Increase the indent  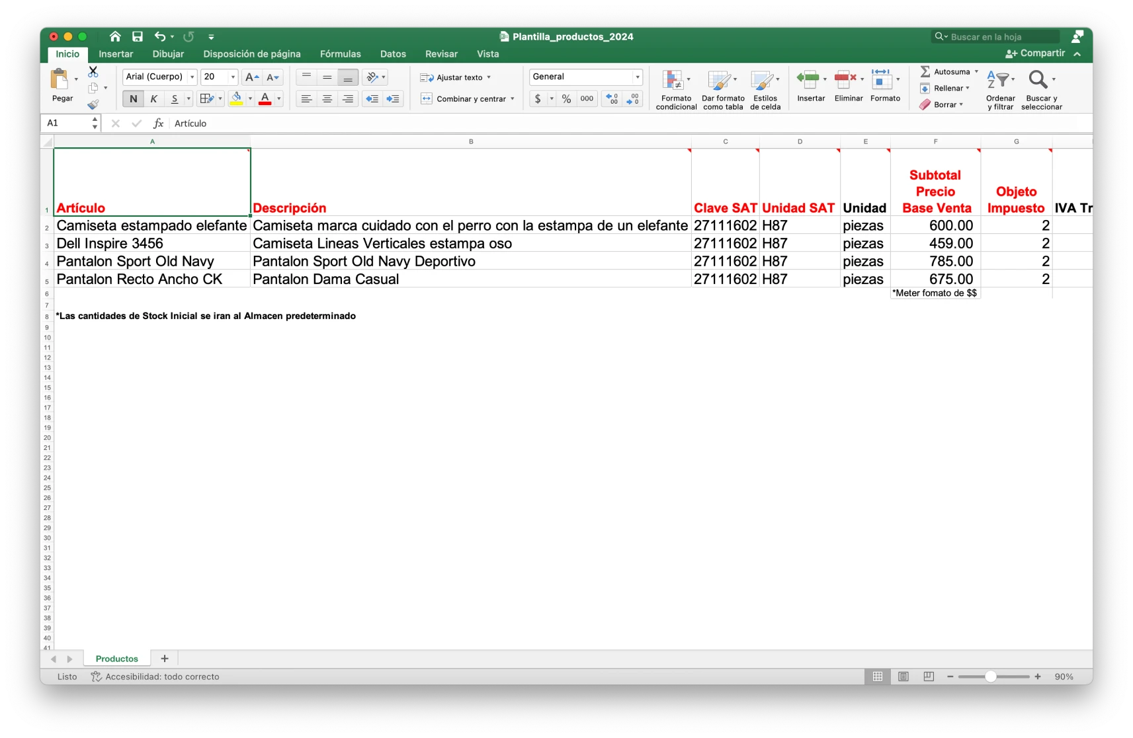coord(393,98)
